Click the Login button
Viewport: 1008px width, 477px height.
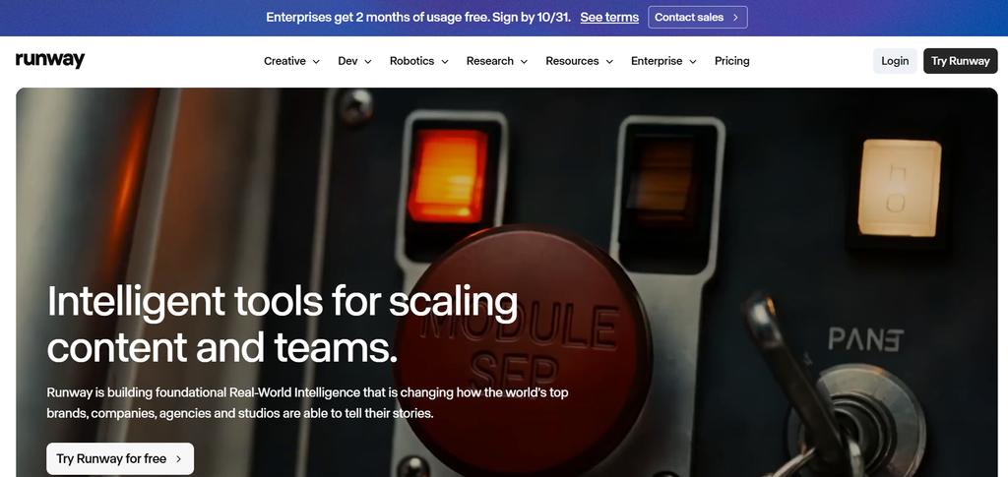click(x=895, y=61)
